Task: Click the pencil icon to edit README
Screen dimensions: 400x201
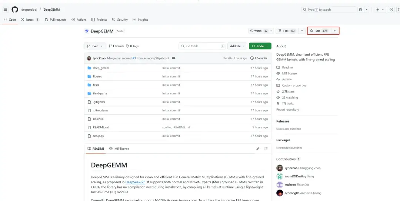Action: [258, 149]
